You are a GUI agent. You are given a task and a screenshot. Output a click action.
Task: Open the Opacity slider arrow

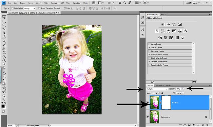pos(183,89)
